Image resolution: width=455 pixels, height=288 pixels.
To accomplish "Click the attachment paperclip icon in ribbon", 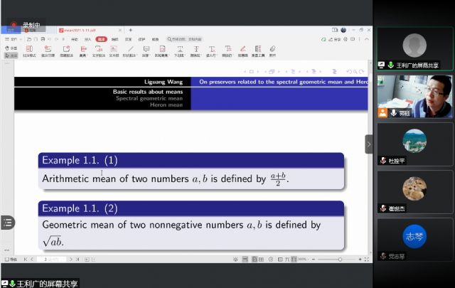I will pos(273,50).
